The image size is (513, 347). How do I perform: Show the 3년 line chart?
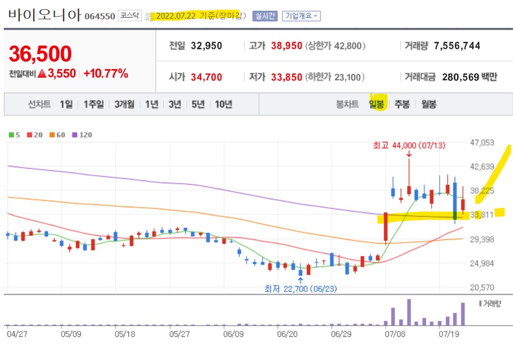point(175,104)
